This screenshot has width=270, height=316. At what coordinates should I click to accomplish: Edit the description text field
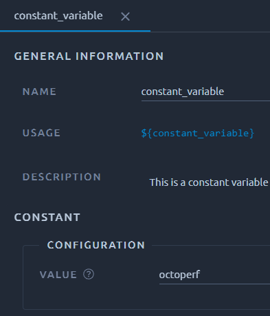tap(209, 182)
